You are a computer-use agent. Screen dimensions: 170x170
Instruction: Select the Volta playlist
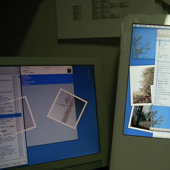pos(158,96)
